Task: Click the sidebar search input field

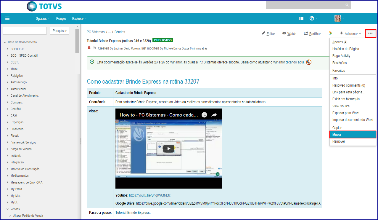Action: 25,31
